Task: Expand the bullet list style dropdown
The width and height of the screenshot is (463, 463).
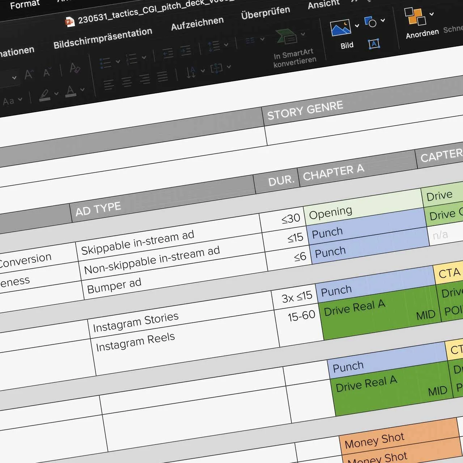Action: [118, 61]
